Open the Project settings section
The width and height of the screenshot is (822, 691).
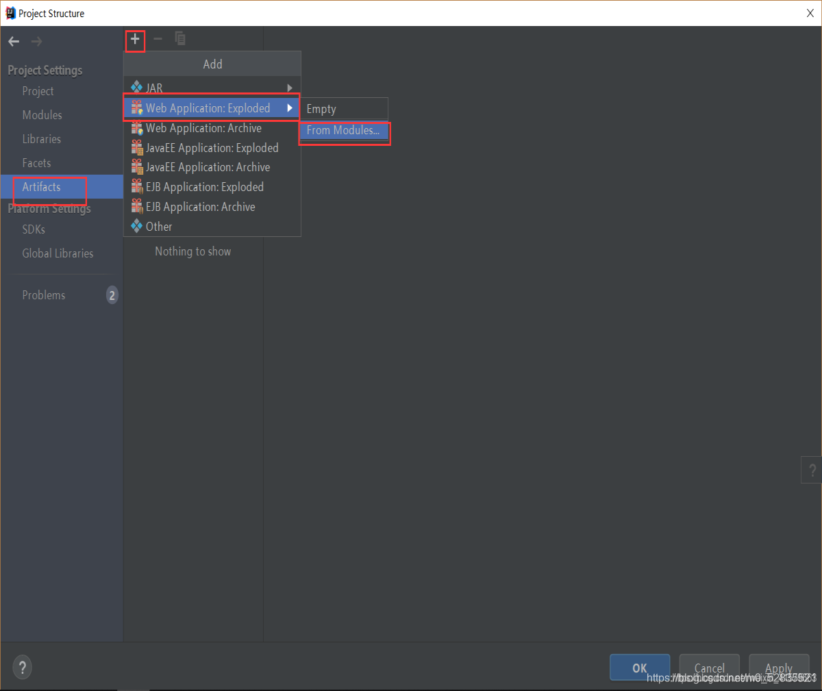(x=62, y=91)
